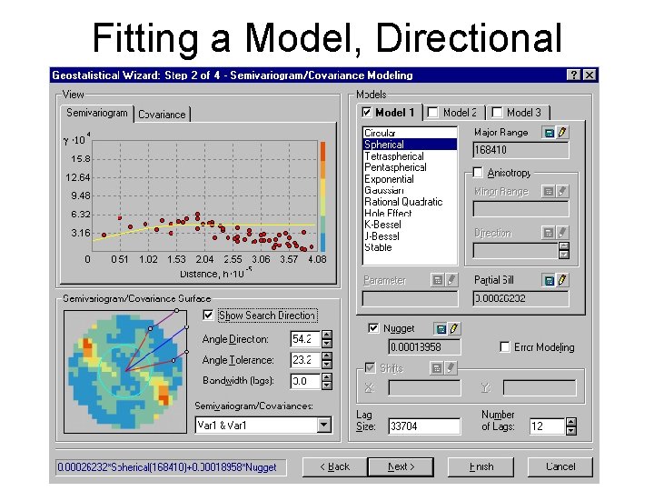This screenshot has width=654, height=491.
Task: Click the pencil icon beside Partial Sill
Action: (x=562, y=280)
